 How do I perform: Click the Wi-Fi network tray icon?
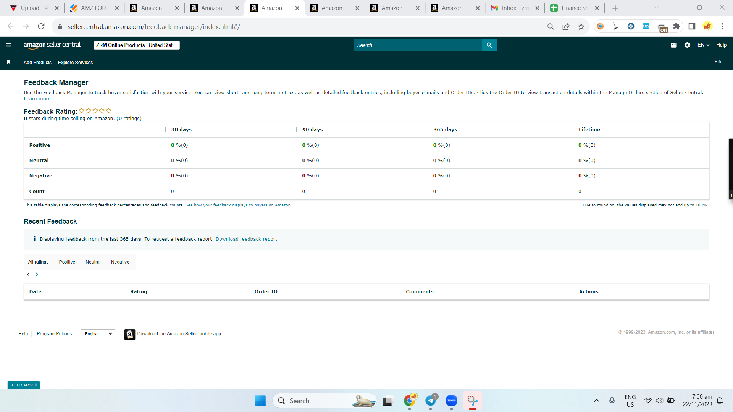click(648, 401)
